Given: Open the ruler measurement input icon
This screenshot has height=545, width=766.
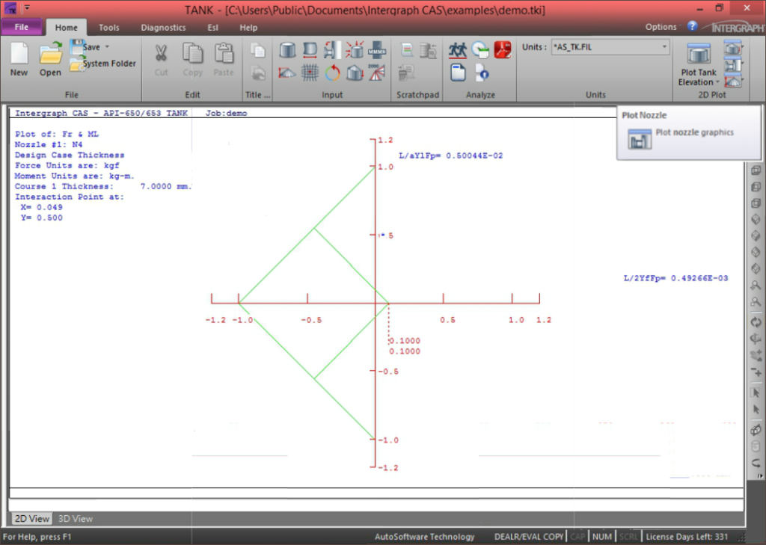Looking at the screenshot, I should (377, 50).
